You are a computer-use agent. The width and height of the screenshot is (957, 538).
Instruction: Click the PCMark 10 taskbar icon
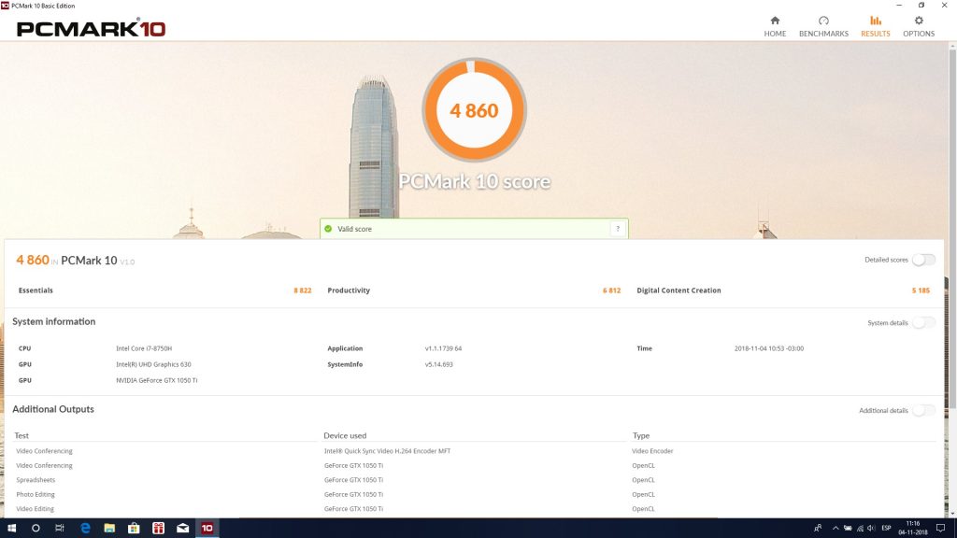click(207, 528)
